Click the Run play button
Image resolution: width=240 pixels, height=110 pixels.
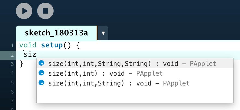point(24,11)
